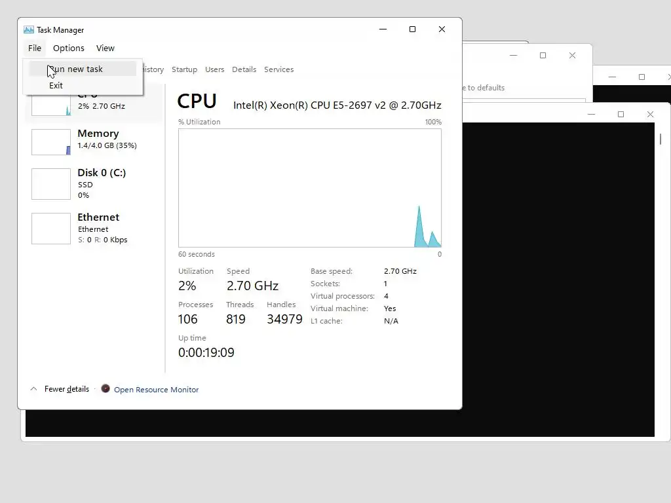671x503 pixels.
Task: Switch to the Services tab
Action: click(278, 69)
